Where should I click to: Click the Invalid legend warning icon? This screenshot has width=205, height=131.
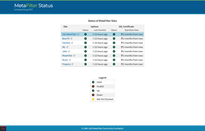click(x=93, y=86)
